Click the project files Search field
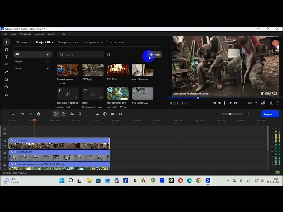Image resolution: width=283 pixels, height=212 pixels. [x=81, y=55]
